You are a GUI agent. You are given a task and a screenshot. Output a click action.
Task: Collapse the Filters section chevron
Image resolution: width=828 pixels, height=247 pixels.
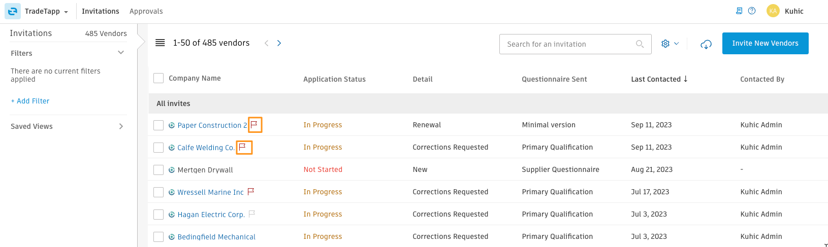(121, 53)
